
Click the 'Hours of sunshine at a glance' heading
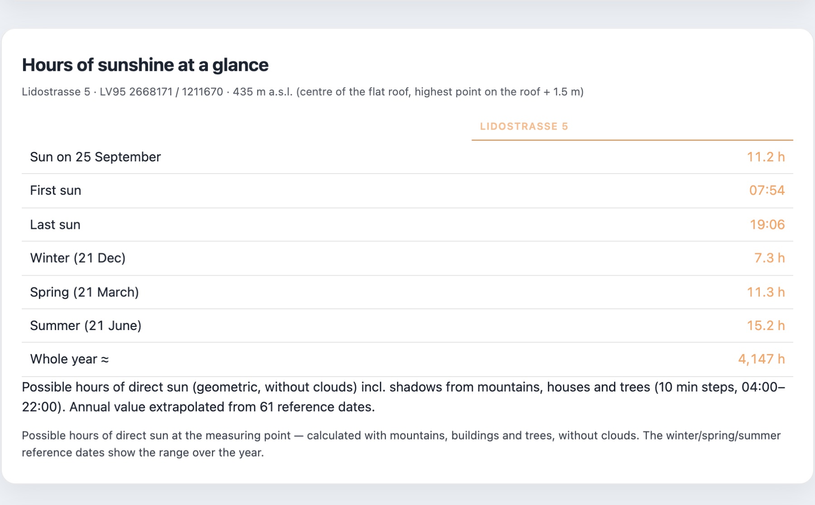point(145,65)
